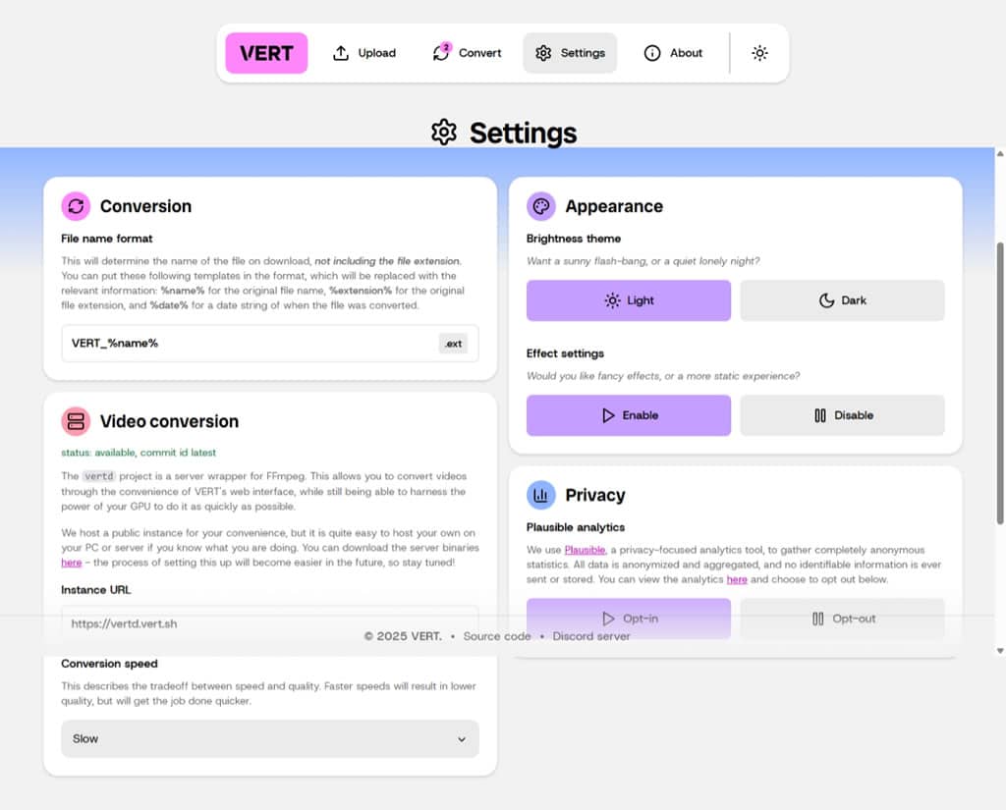Open the Plausible link
The height and width of the screenshot is (810, 1006).
tap(585, 550)
